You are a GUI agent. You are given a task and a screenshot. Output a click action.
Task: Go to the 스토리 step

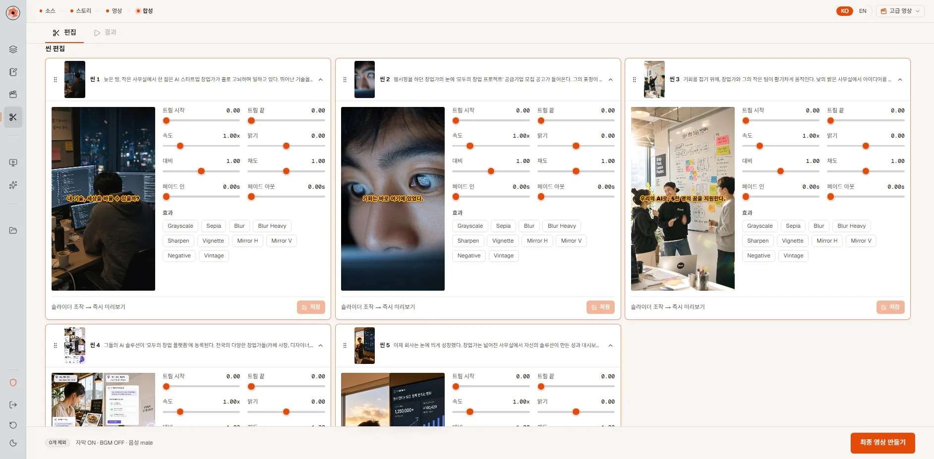click(81, 11)
